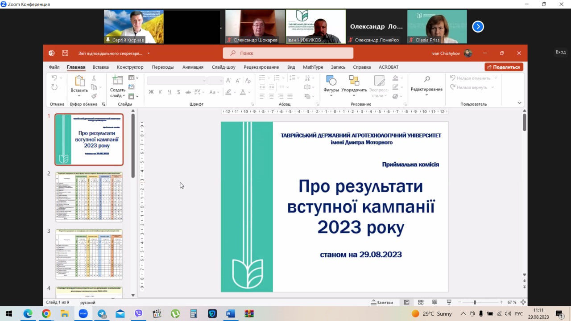Click the Arrange (Упорядочить) icon
Screen dimensions: 571x321
pos(354,82)
